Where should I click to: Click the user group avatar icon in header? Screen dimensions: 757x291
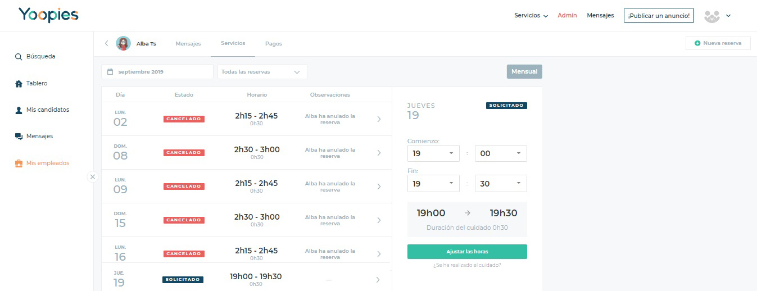coord(712,16)
